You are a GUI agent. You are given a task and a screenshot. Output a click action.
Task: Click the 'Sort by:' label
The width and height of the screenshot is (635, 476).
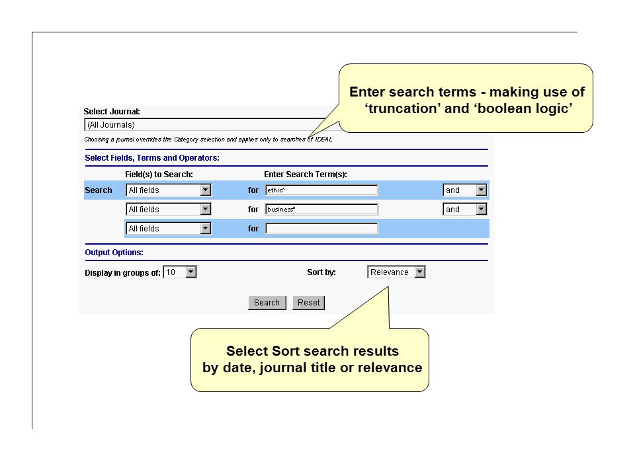(x=321, y=272)
